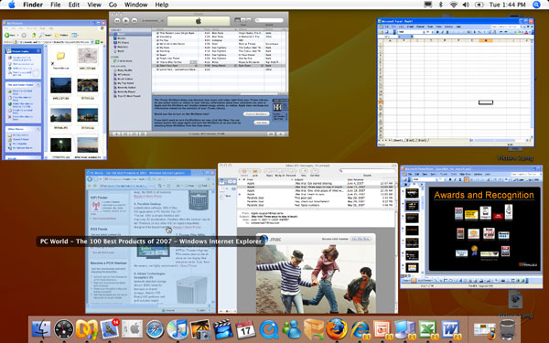Open the Help menu
549x343 pixels.
161,5
